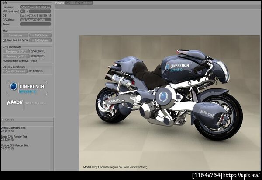Click the CB 5011 (0) console entry
The width and height of the screenshot is (262, 180).
point(7,131)
